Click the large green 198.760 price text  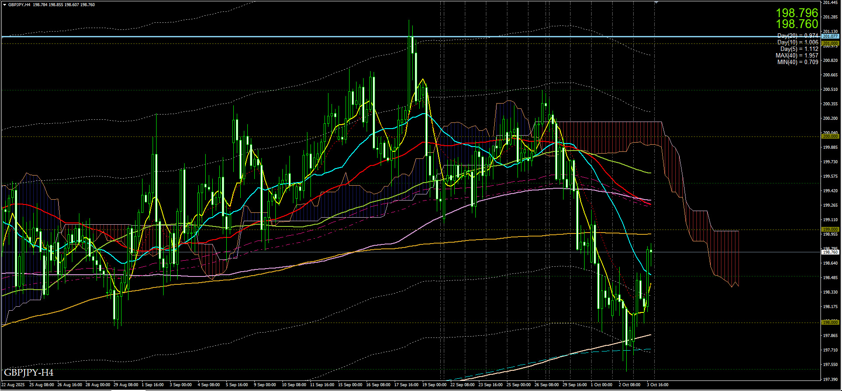coord(797,24)
